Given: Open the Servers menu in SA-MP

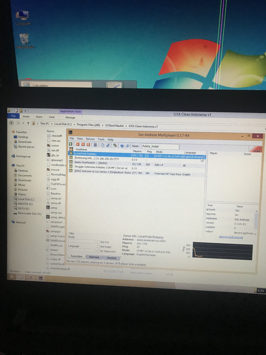Looking at the screenshot, I should pos(90,139).
